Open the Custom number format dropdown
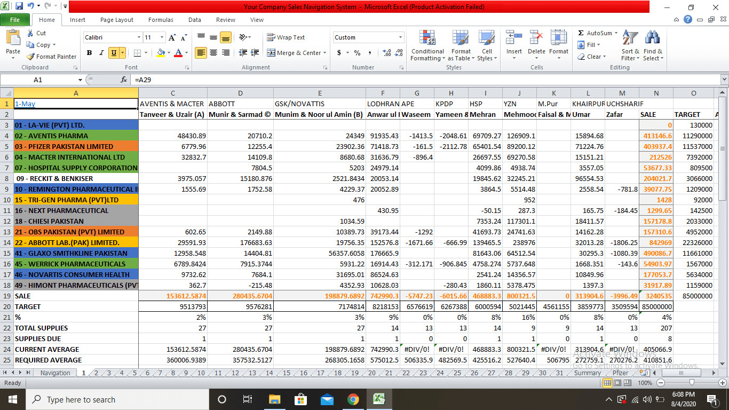Image resolution: width=729 pixels, height=410 pixels. coord(400,37)
